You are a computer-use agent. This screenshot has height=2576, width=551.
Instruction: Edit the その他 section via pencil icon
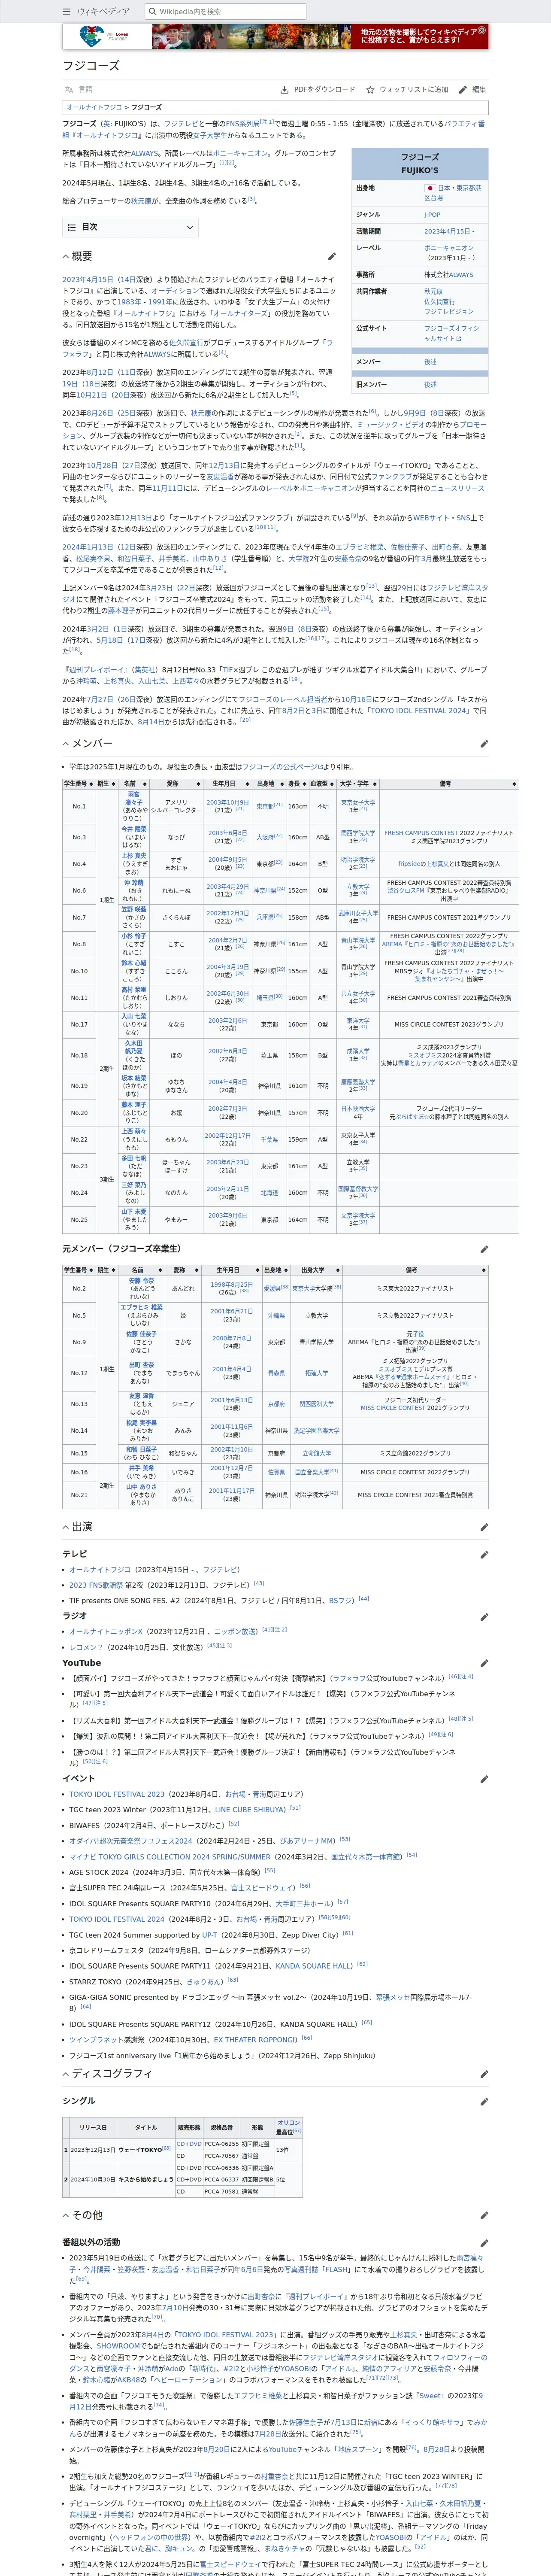[483, 2215]
